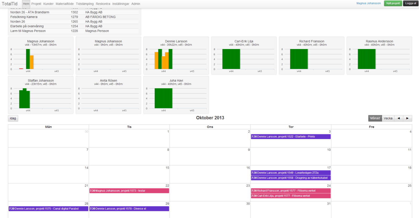Select Carl-Erik Lilja Filborna verket event
Image resolution: width=419 pixels, height=218 pixels.
point(291,196)
